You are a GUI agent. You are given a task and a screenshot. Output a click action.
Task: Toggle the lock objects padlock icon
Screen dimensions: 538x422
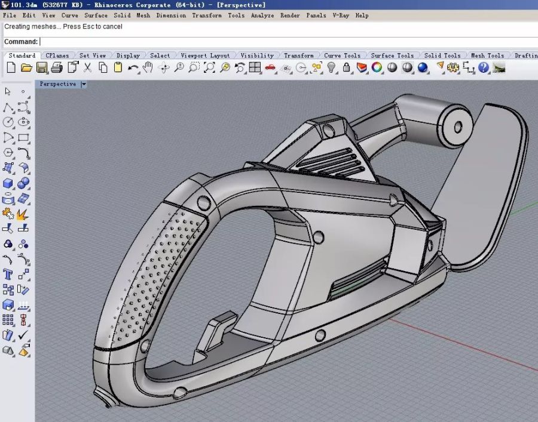click(346, 67)
